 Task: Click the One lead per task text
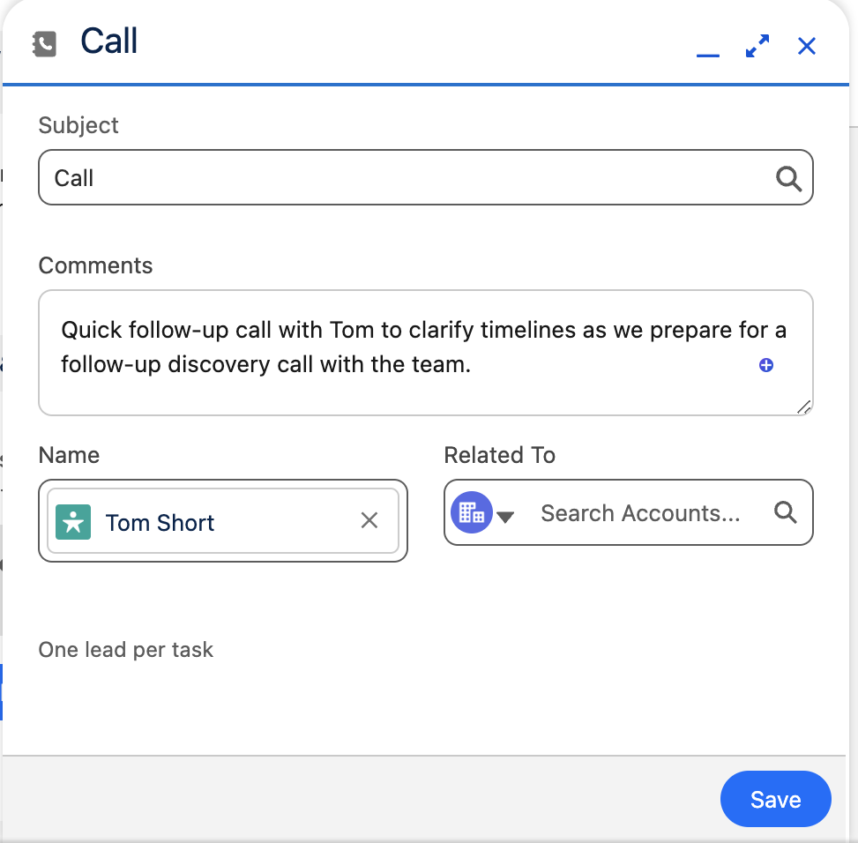click(125, 650)
